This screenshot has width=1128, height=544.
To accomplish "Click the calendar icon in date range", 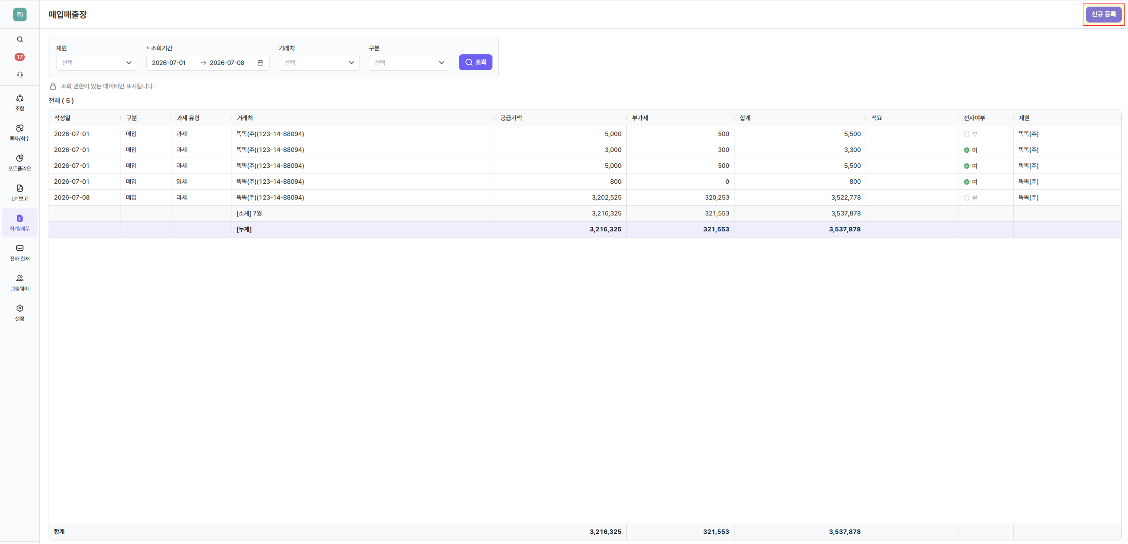I will (x=261, y=63).
